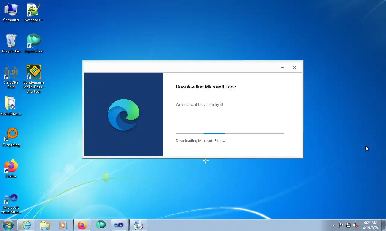
Task: Open the Windows Start menu
Action: pos(8,225)
